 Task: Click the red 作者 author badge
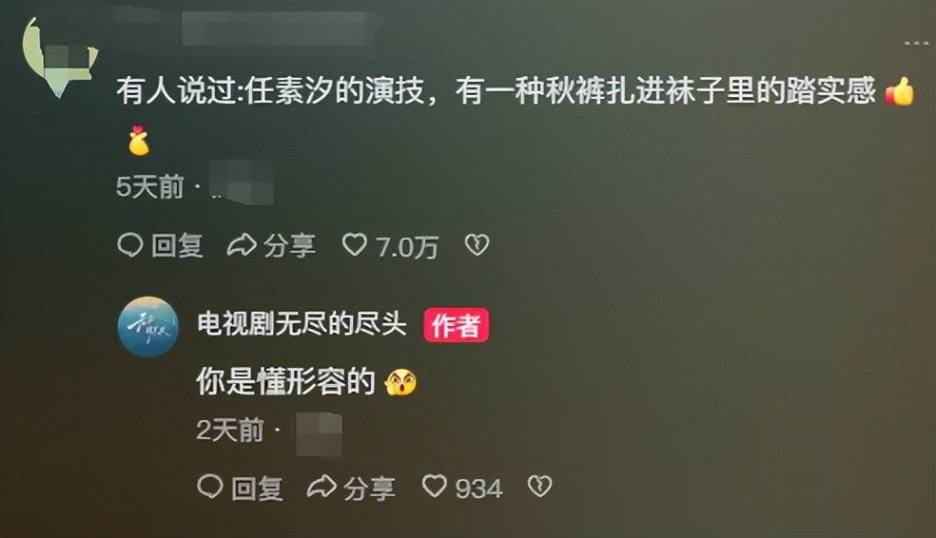click(456, 325)
